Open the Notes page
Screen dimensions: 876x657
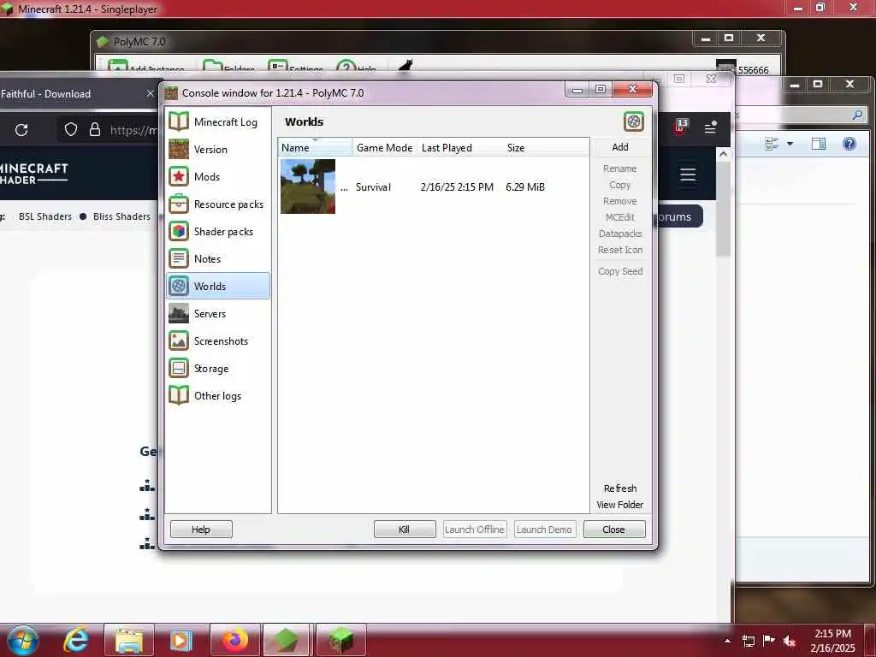tap(218, 258)
